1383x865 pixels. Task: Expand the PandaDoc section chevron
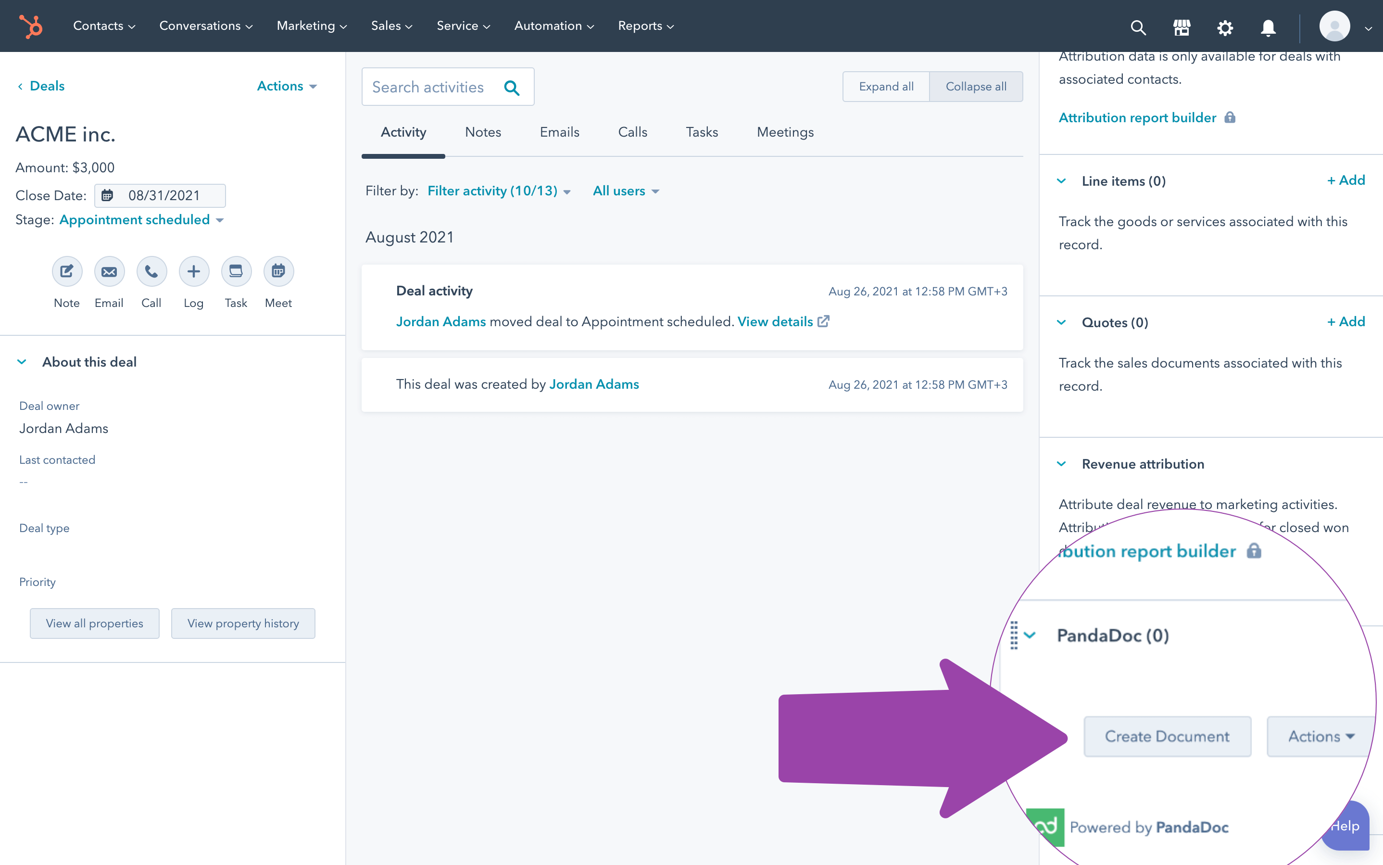point(1031,635)
